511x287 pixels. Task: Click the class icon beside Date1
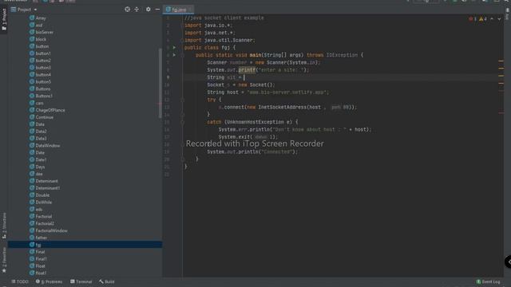(32, 159)
